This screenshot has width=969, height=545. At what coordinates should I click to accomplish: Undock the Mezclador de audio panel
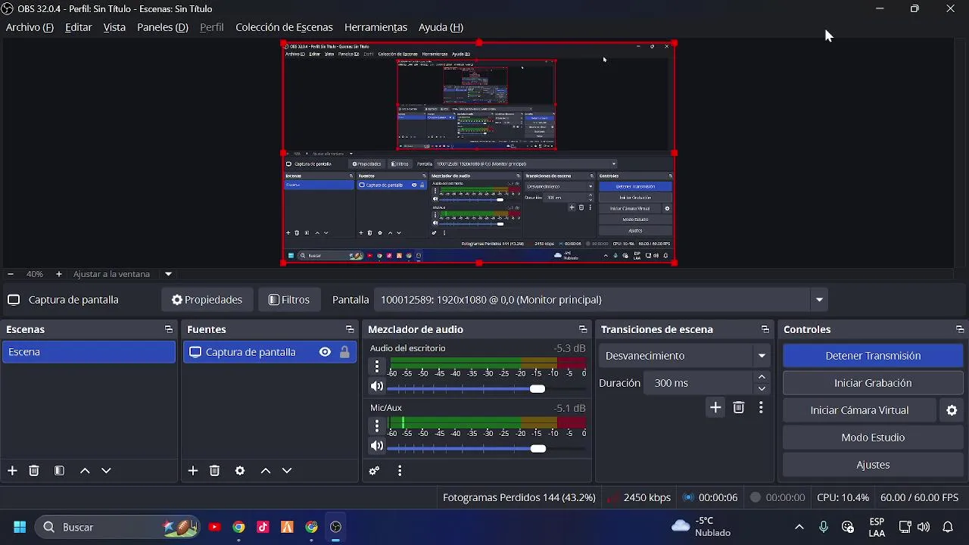582,329
